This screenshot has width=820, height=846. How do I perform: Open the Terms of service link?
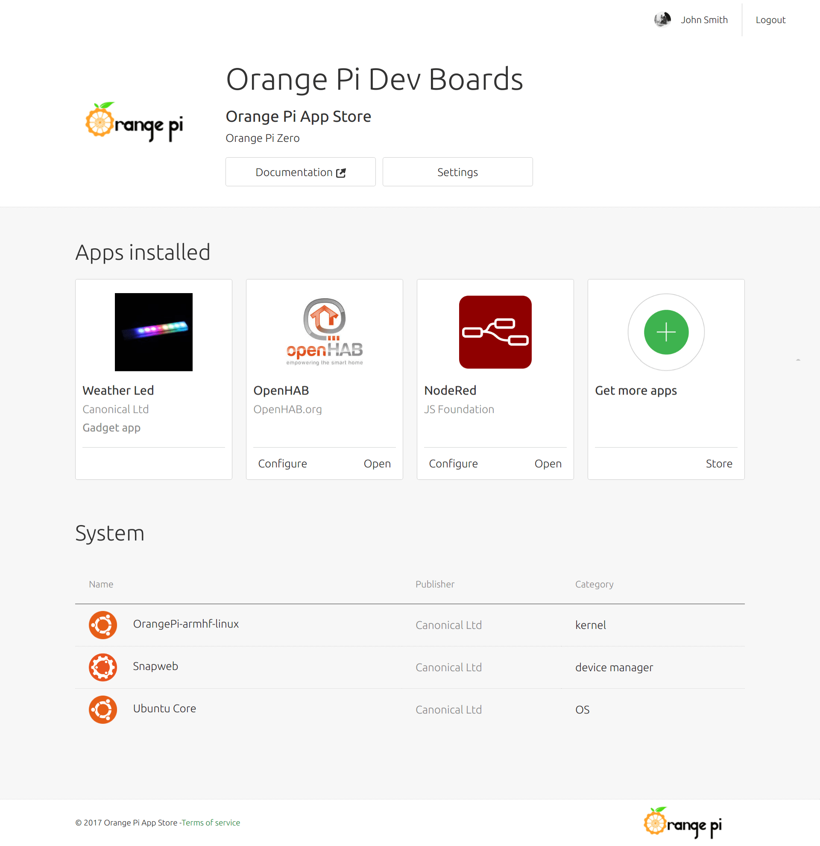click(x=211, y=822)
